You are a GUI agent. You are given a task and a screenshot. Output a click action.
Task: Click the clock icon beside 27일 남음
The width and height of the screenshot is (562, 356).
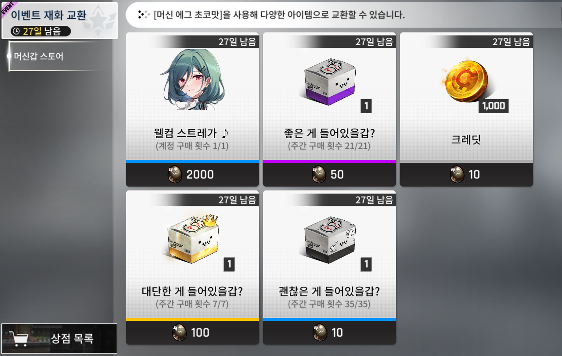pos(17,31)
